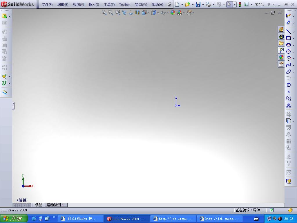
Task: Open File Explorer task pane tab
Action: pos(281,43)
